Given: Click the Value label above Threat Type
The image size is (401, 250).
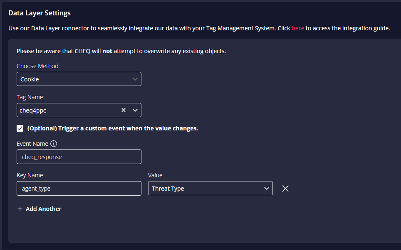Looking at the screenshot, I should 155,175.
